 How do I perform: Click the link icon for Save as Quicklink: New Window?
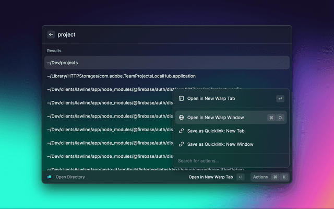click(181, 144)
